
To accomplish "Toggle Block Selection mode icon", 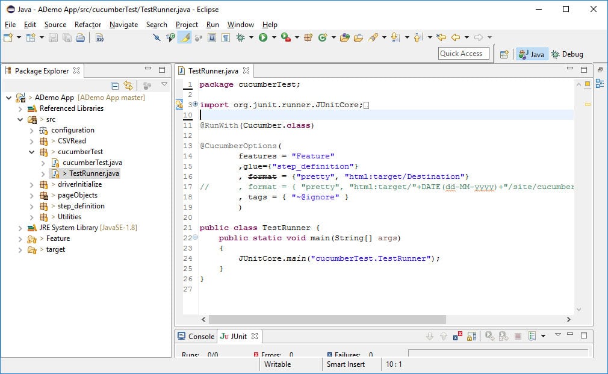I will [212, 37].
